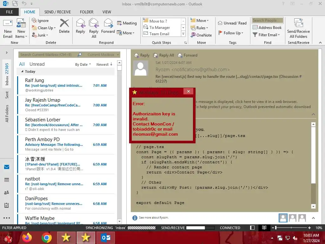Send the message to OneNote
The width and height of the screenshot is (325, 244).
pyautogui.click(x=201, y=35)
